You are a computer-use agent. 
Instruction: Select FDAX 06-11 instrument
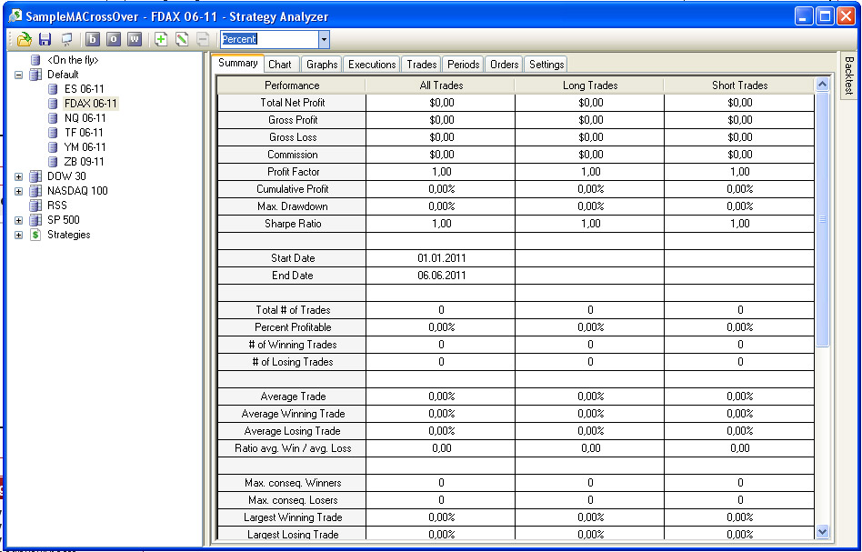[91, 104]
